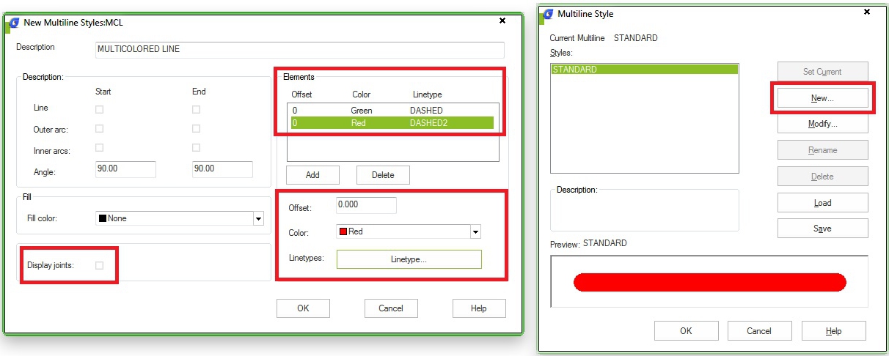Expand the Fill color dropdown
Viewport: 889px width, 356px height.
[258, 218]
